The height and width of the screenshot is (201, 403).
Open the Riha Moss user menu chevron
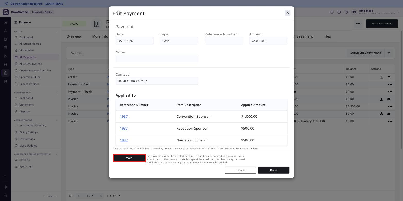[x=398, y=12]
